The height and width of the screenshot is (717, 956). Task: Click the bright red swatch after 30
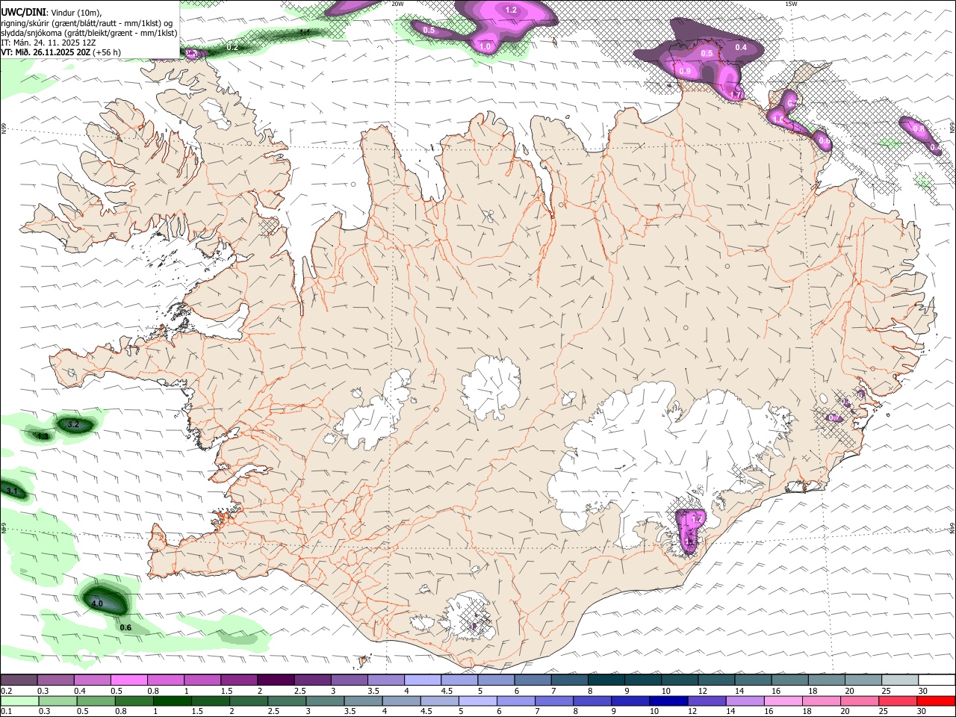point(936,701)
